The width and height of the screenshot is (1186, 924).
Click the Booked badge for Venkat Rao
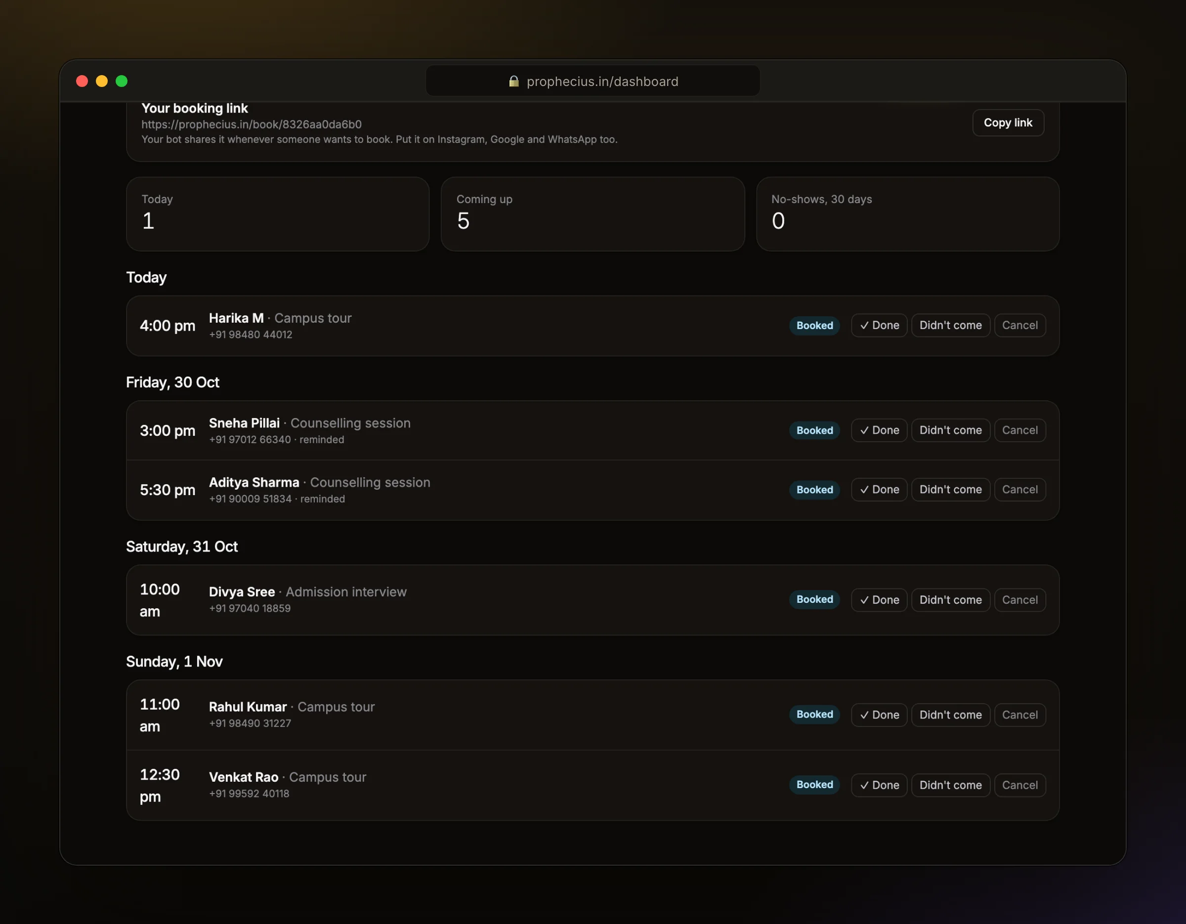point(814,785)
